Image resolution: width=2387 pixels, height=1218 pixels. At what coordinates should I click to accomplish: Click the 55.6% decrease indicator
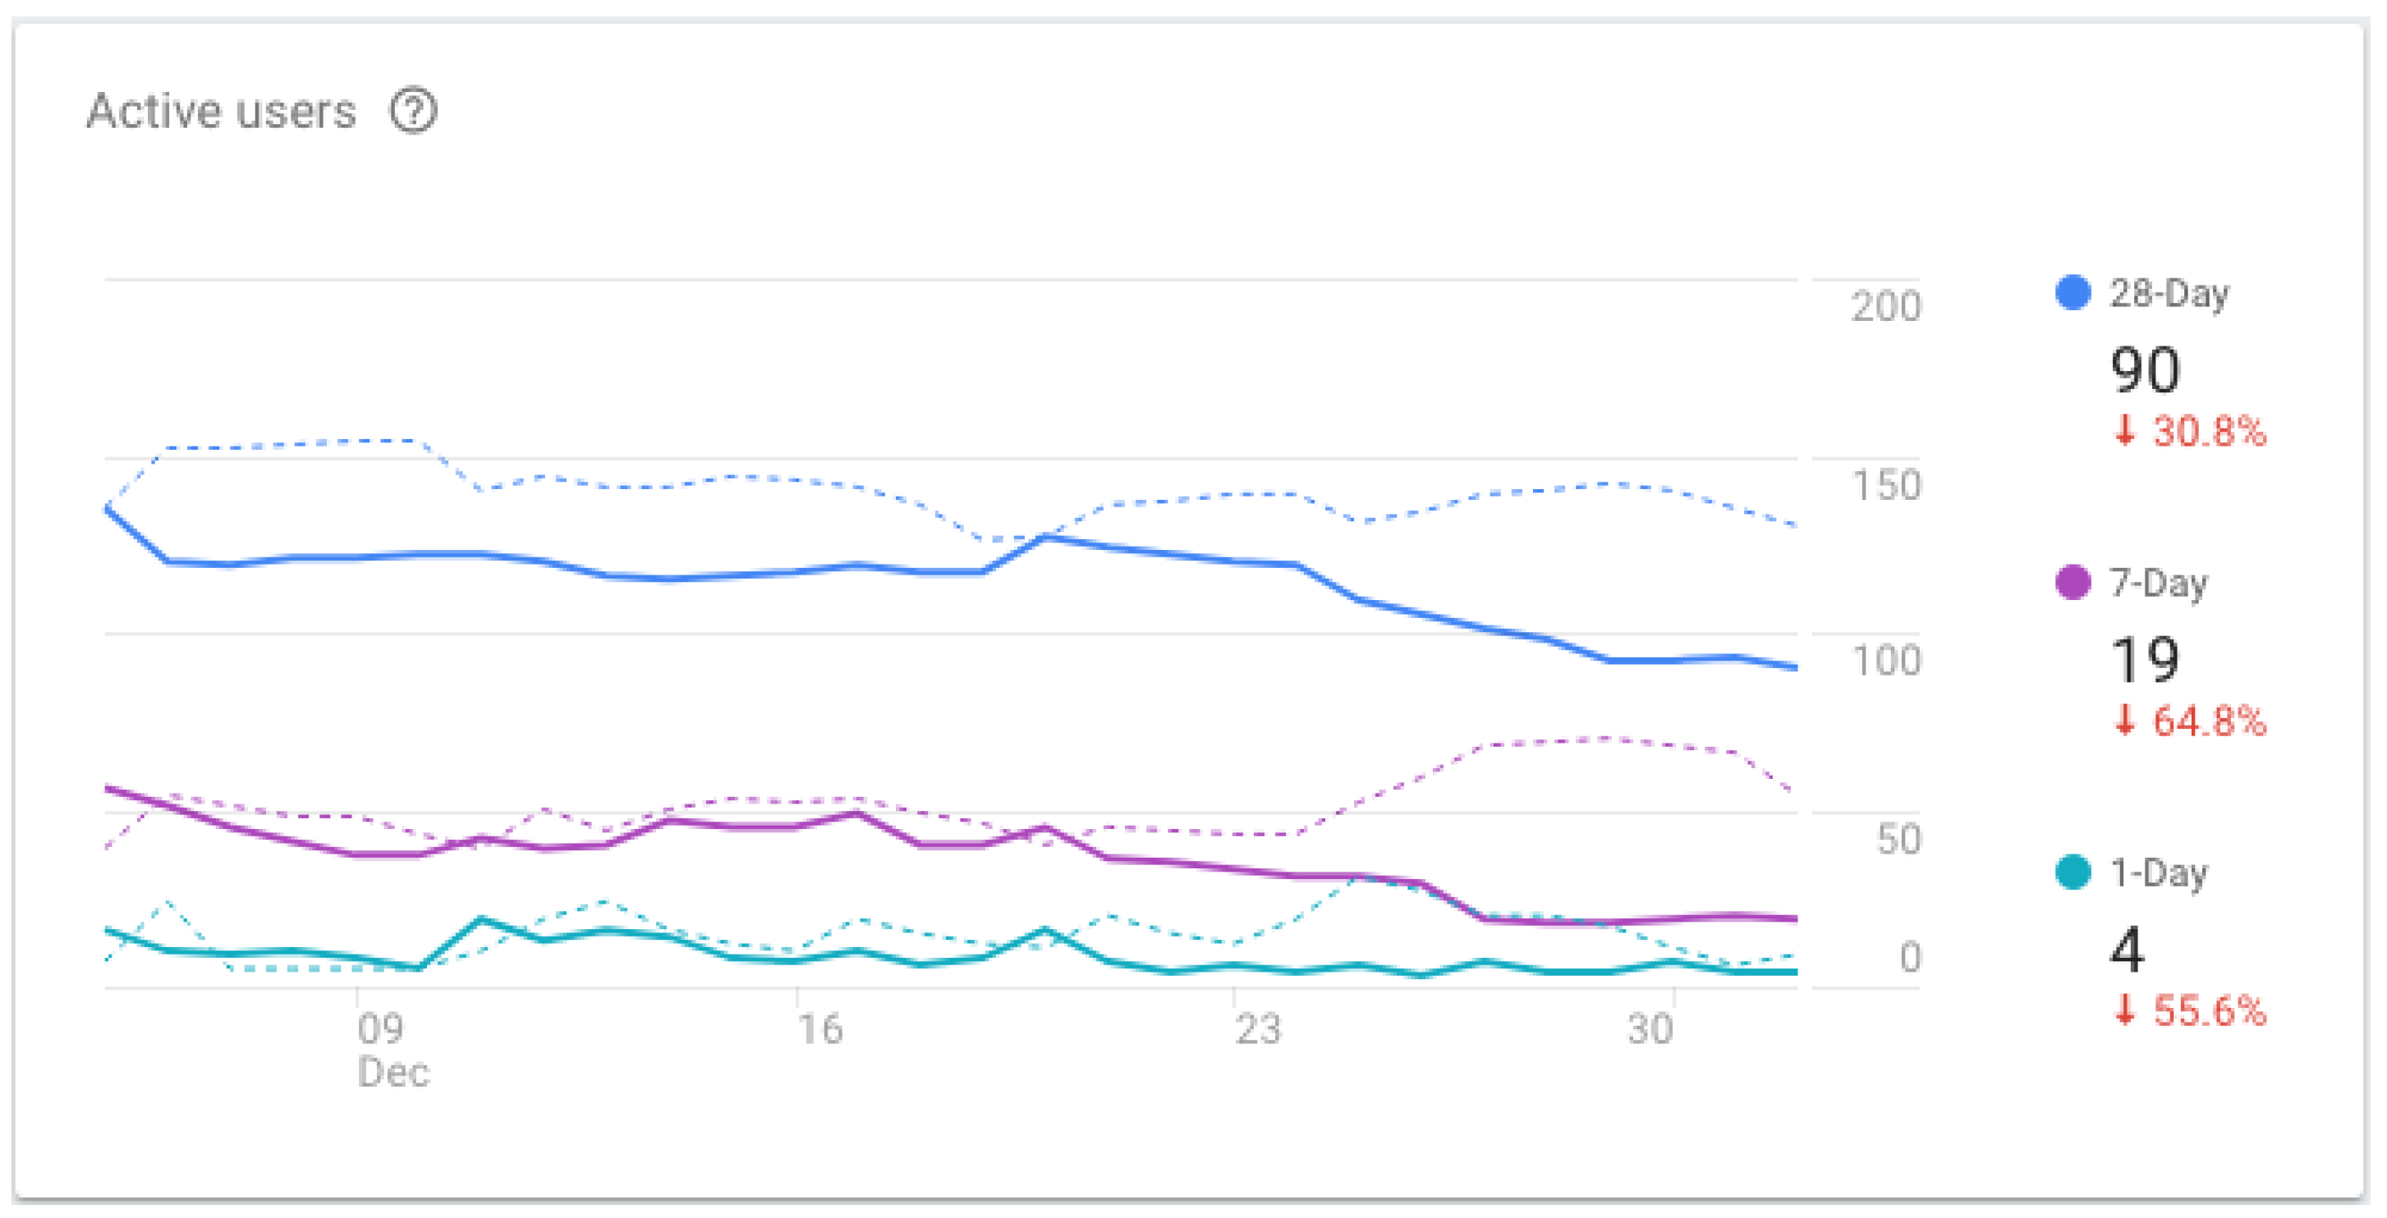click(2191, 1010)
